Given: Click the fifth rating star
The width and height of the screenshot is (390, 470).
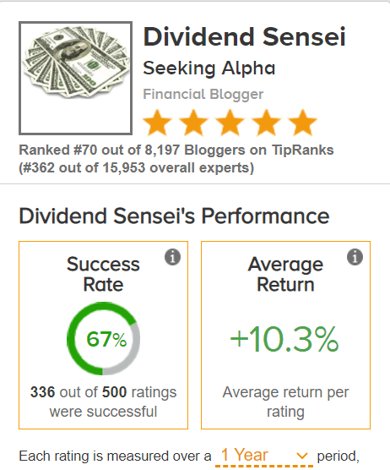Looking at the screenshot, I should 302,123.
